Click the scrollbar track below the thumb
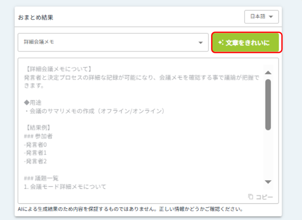The image size is (302, 220). pos(268,154)
